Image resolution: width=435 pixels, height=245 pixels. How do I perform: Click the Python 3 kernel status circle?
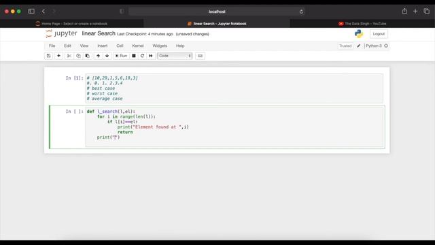[x=386, y=46]
